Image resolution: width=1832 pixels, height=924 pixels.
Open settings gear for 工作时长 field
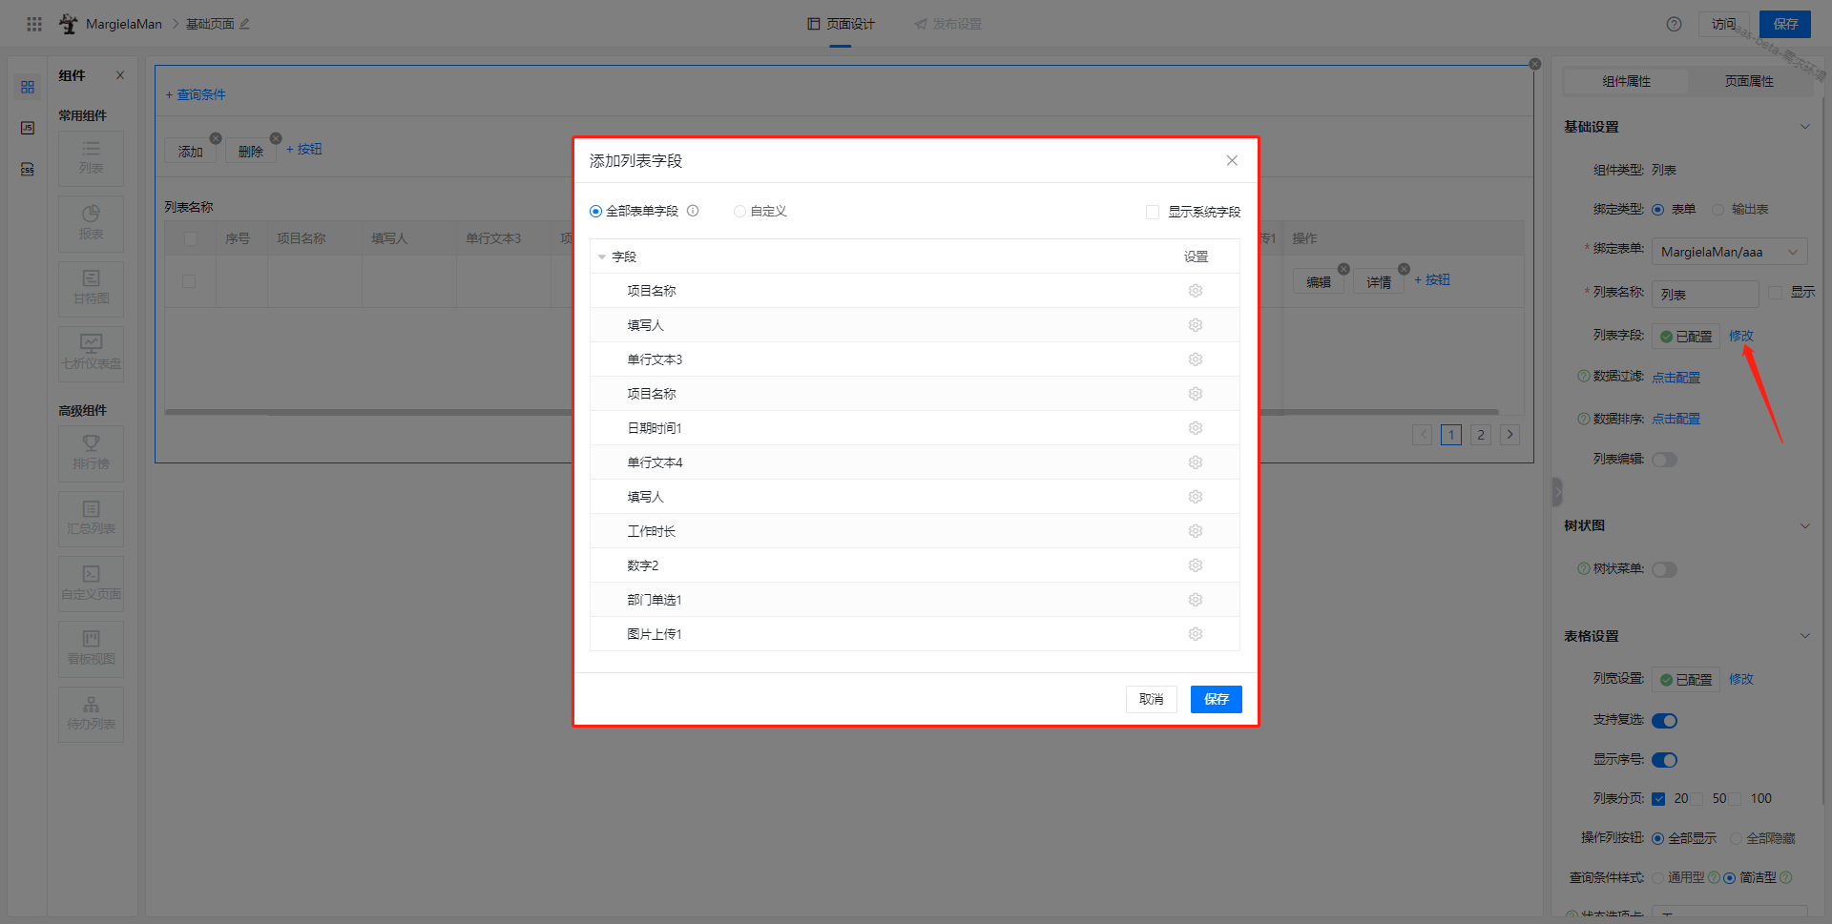click(1196, 531)
